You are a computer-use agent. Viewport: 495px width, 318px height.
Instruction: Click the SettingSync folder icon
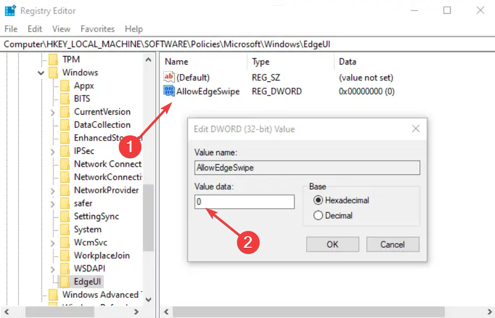65,216
